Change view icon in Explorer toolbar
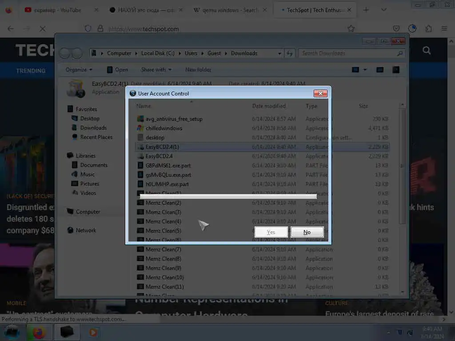Screen dimensions: 455x341 [355, 70]
